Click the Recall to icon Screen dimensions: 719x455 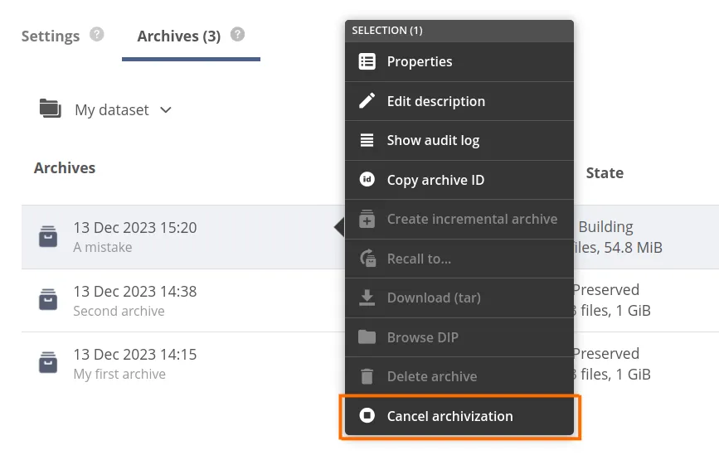click(x=367, y=259)
